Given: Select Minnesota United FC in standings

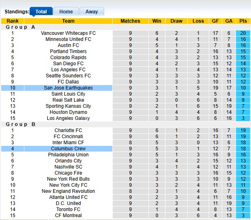Looking at the screenshot, I should point(68,39).
